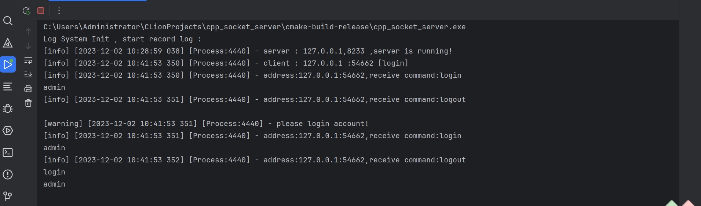Stop the running cpp_socket_server process

[41, 11]
